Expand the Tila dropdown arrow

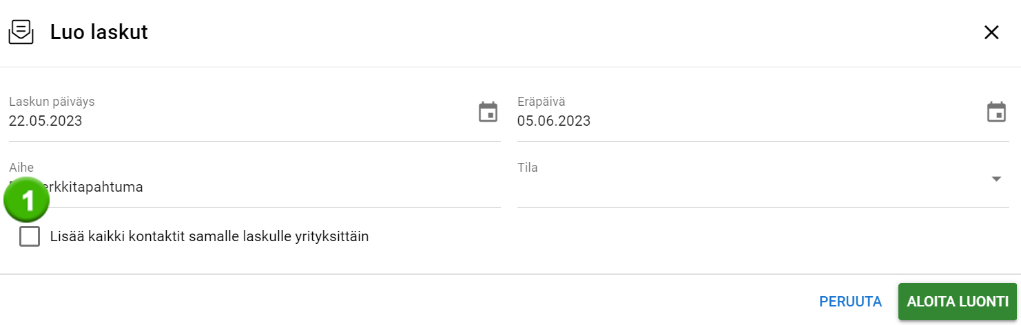coord(996,179)
